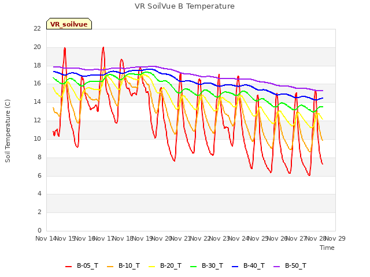
Task: Click the Nov 29 x-axis tick label
Action: tap(335, 238)
